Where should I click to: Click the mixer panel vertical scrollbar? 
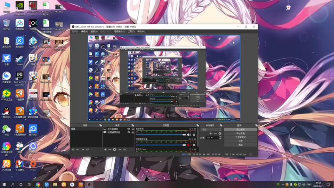point(198,137)
